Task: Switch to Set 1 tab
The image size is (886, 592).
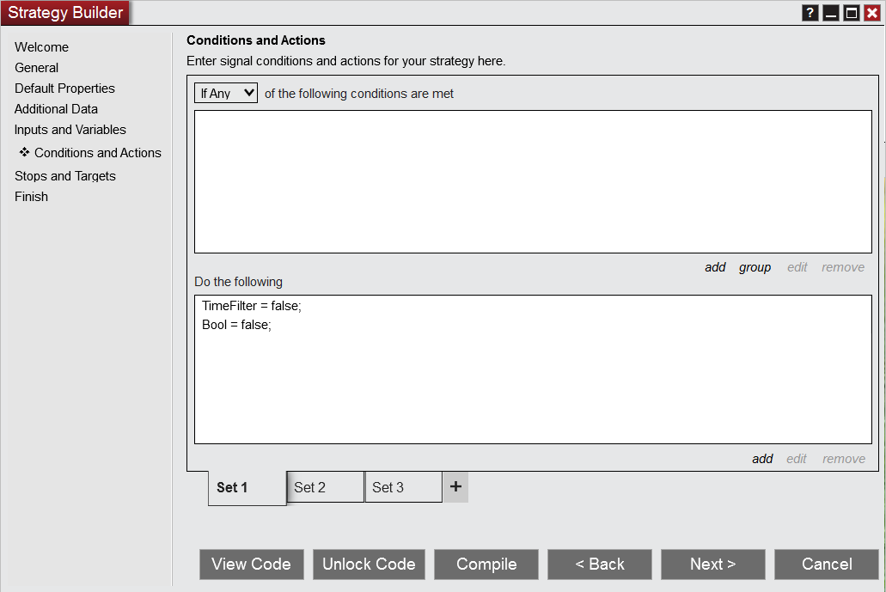Action: pyautogui.click(x=247, y=487)
